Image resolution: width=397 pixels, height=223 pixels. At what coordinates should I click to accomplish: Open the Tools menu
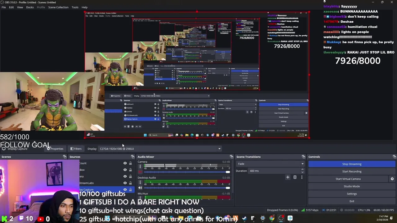75,7
